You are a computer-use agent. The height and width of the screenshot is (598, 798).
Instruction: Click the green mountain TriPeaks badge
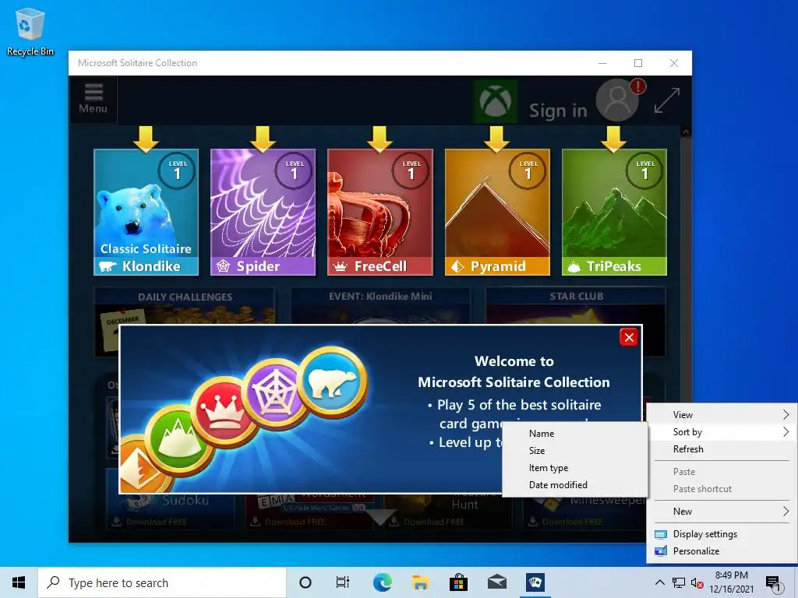tap(177, 441)
